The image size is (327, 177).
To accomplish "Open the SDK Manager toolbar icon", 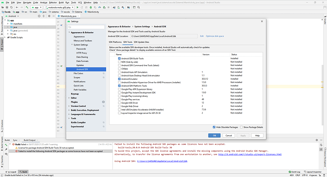I will click(x=123, y=7).
